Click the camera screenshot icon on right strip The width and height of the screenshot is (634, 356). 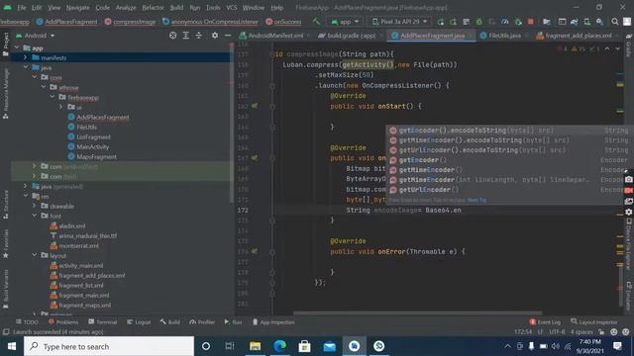click(628, 179)
